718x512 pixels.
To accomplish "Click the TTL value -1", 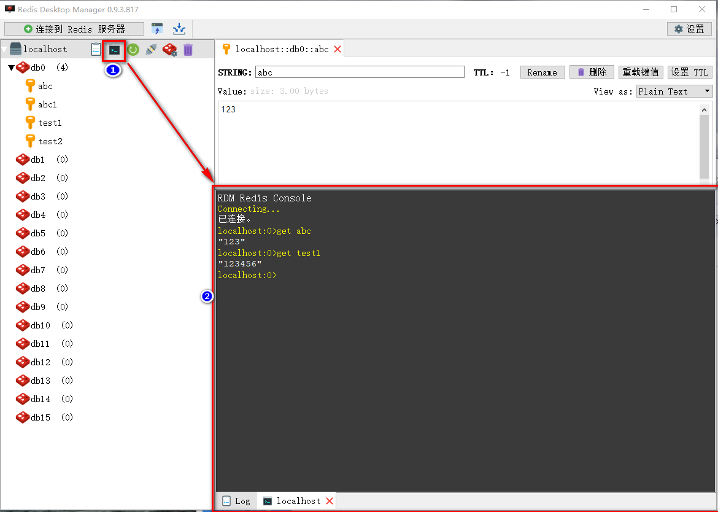I will coord(505,72).
